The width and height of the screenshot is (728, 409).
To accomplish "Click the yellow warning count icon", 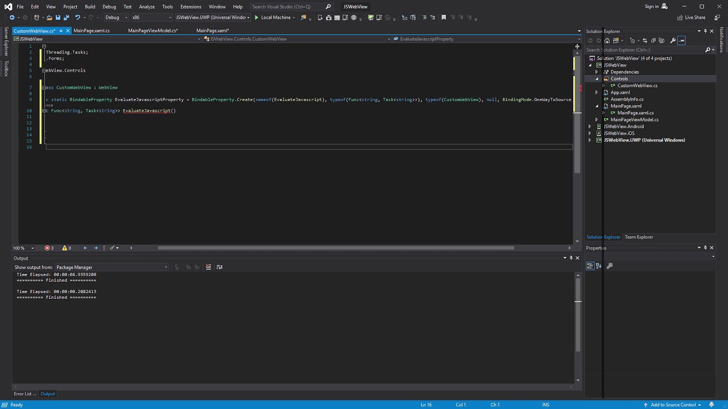I will (65, 248).
